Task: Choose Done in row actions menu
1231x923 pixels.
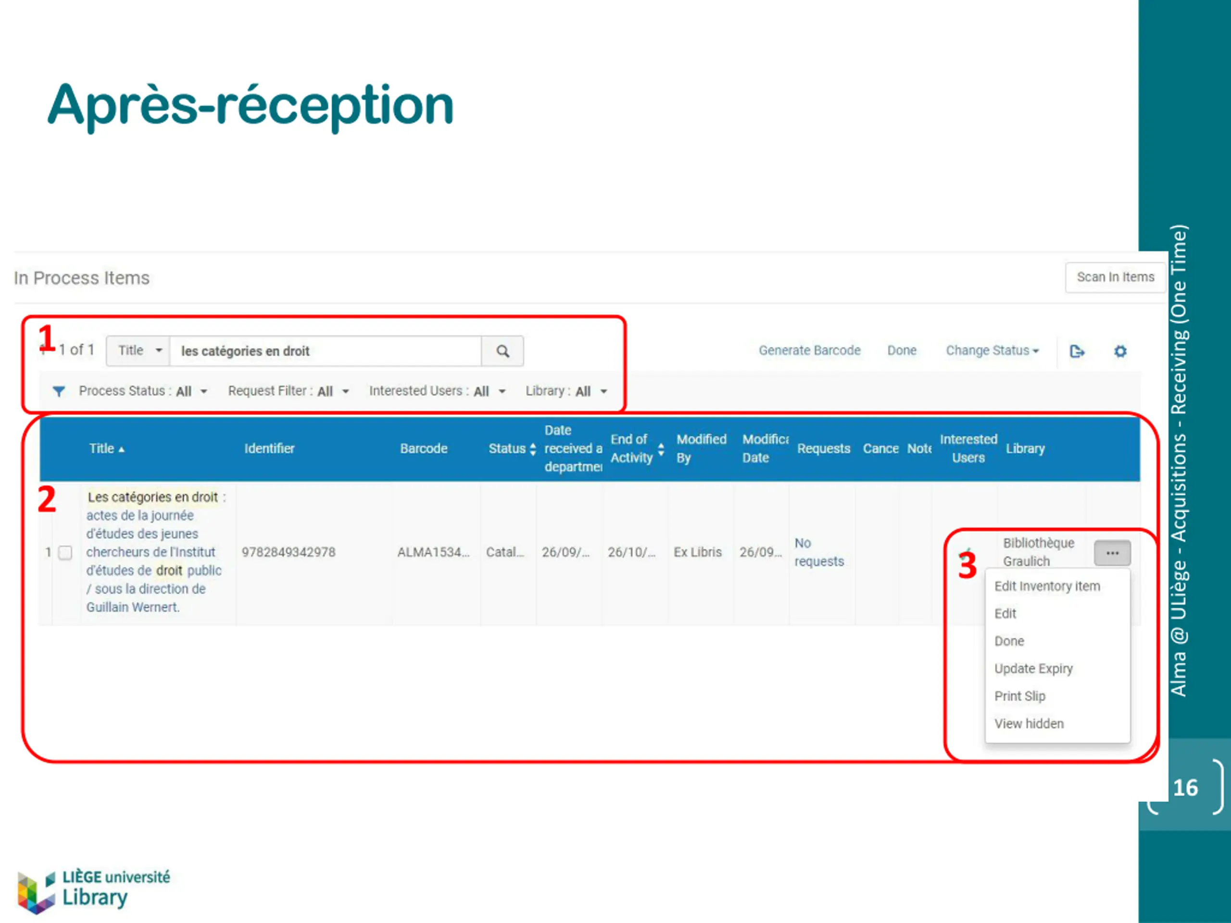Action: (x=1009, y=641)
